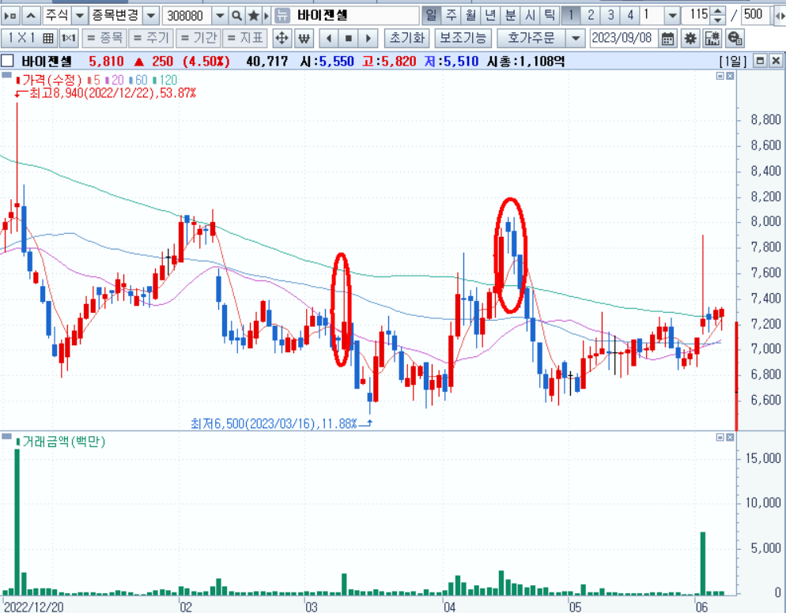Click the four-way crosshair move icon

tap(282, 38)
